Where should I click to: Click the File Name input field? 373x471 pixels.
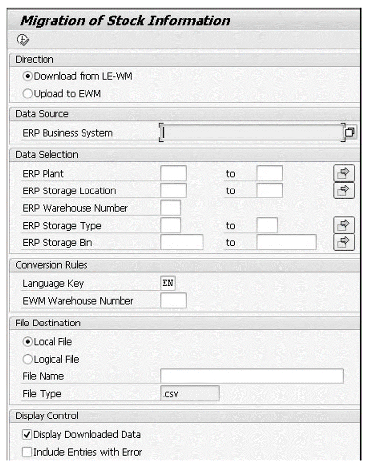point(251,376)
